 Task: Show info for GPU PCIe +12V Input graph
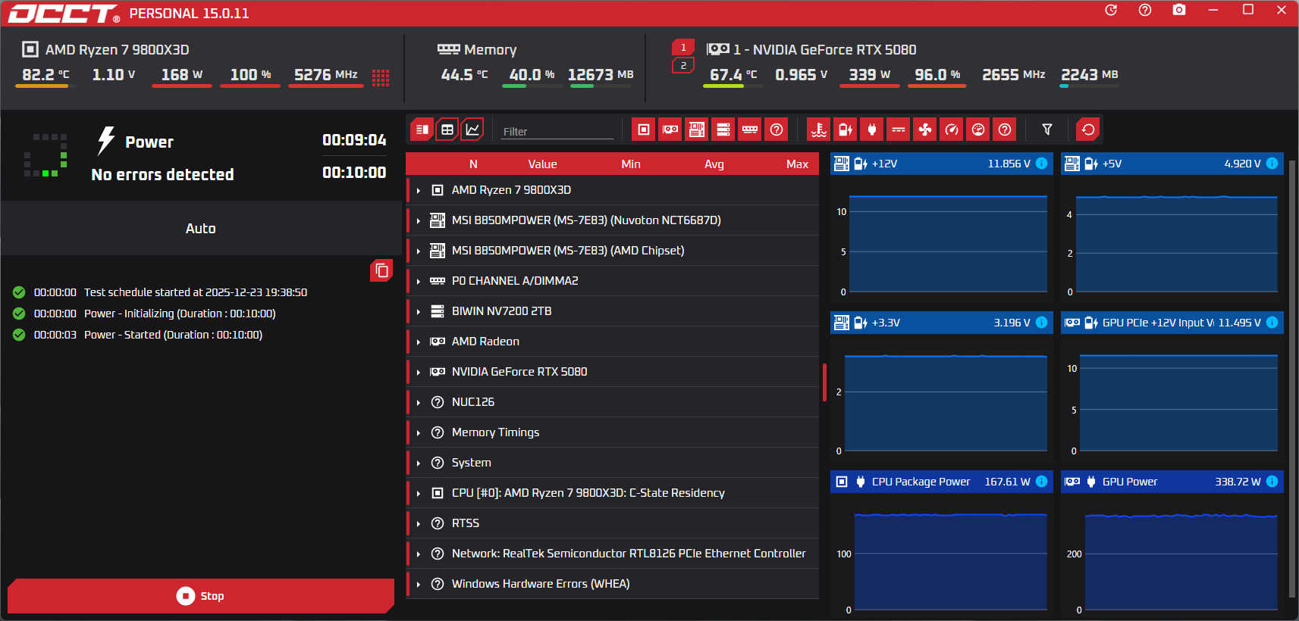[x=1272, y=323]
